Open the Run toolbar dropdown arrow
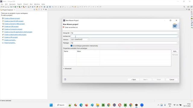 pos(17,7)
